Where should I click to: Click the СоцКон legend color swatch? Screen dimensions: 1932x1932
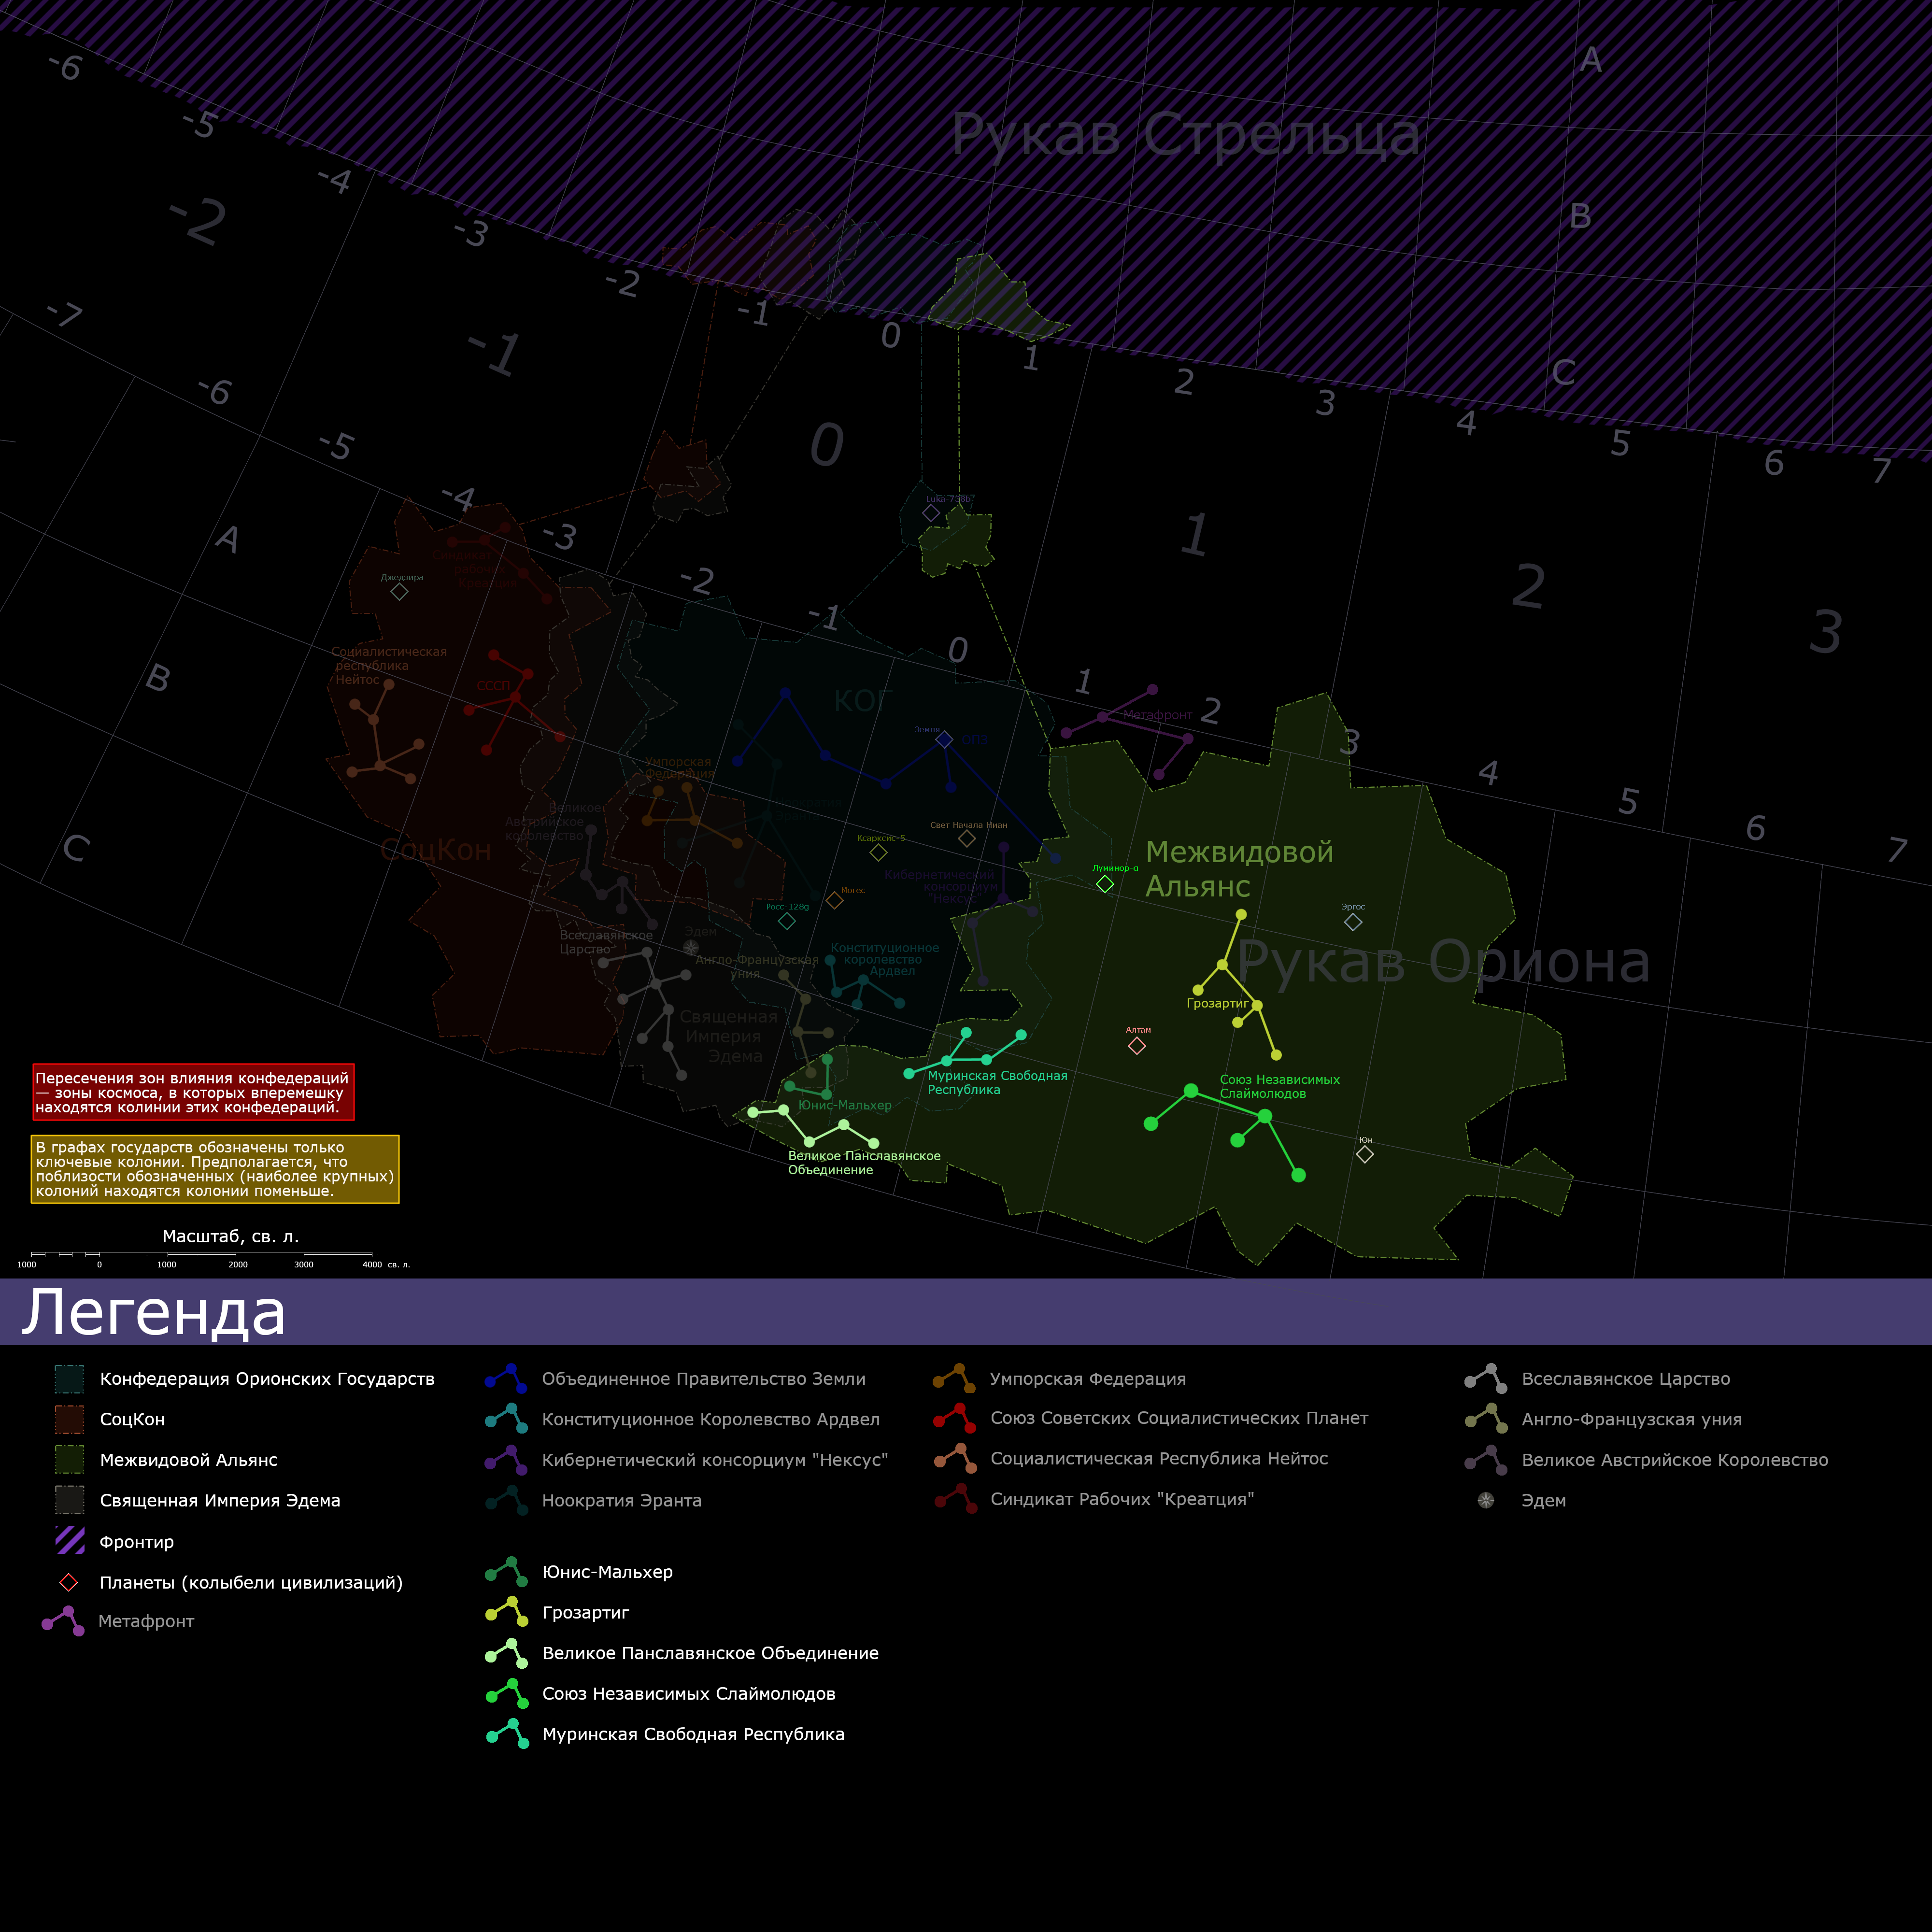click(x=69, y=1419)
